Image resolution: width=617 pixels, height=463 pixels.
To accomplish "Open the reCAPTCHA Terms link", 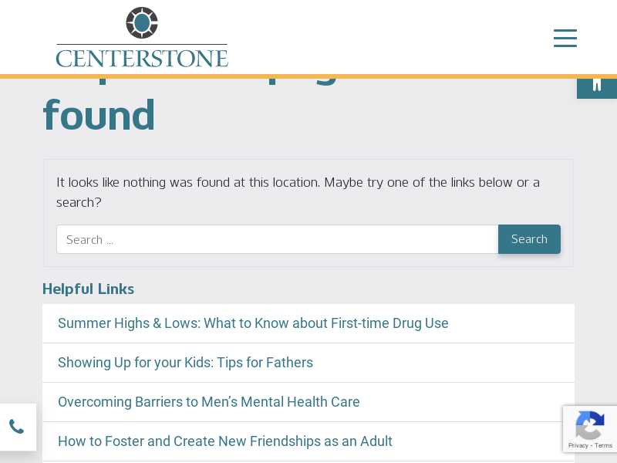I will 603,445.
